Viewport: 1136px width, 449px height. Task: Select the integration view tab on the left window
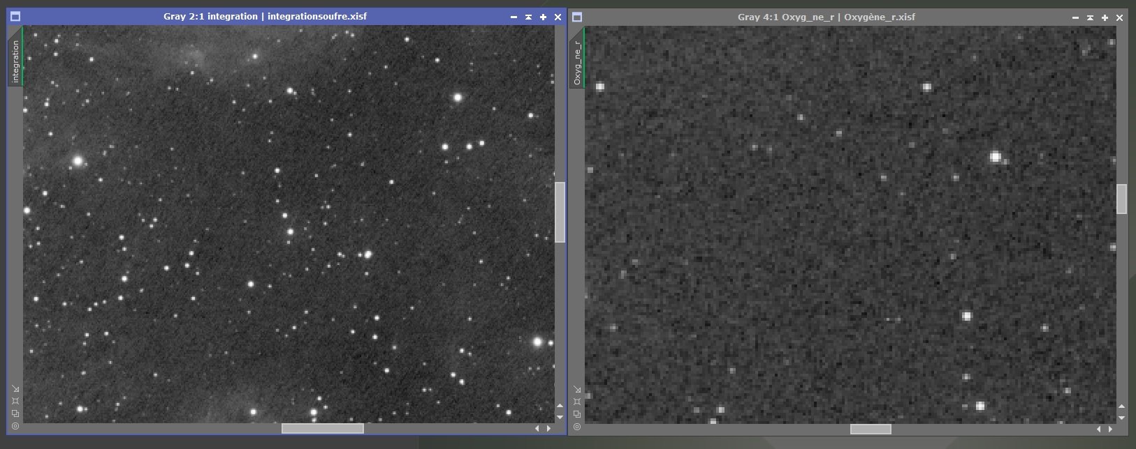[x=15, y=56]
